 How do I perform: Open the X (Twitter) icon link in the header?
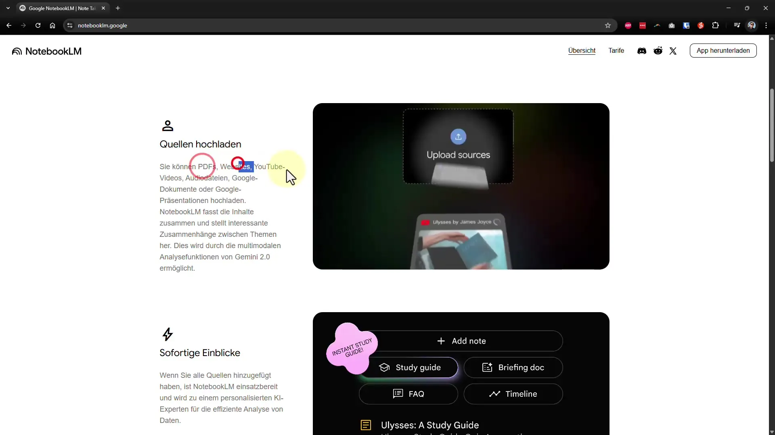(673, 51)
